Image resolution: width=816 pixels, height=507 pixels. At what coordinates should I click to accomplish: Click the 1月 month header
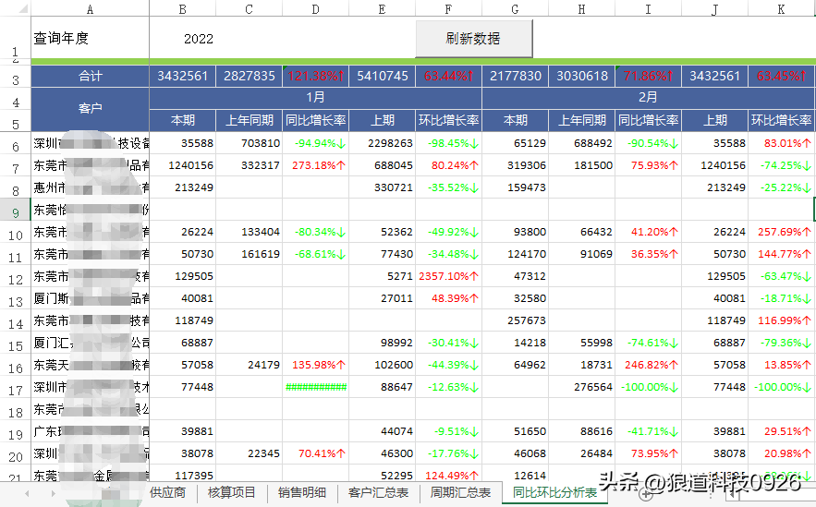coord(315,97)
